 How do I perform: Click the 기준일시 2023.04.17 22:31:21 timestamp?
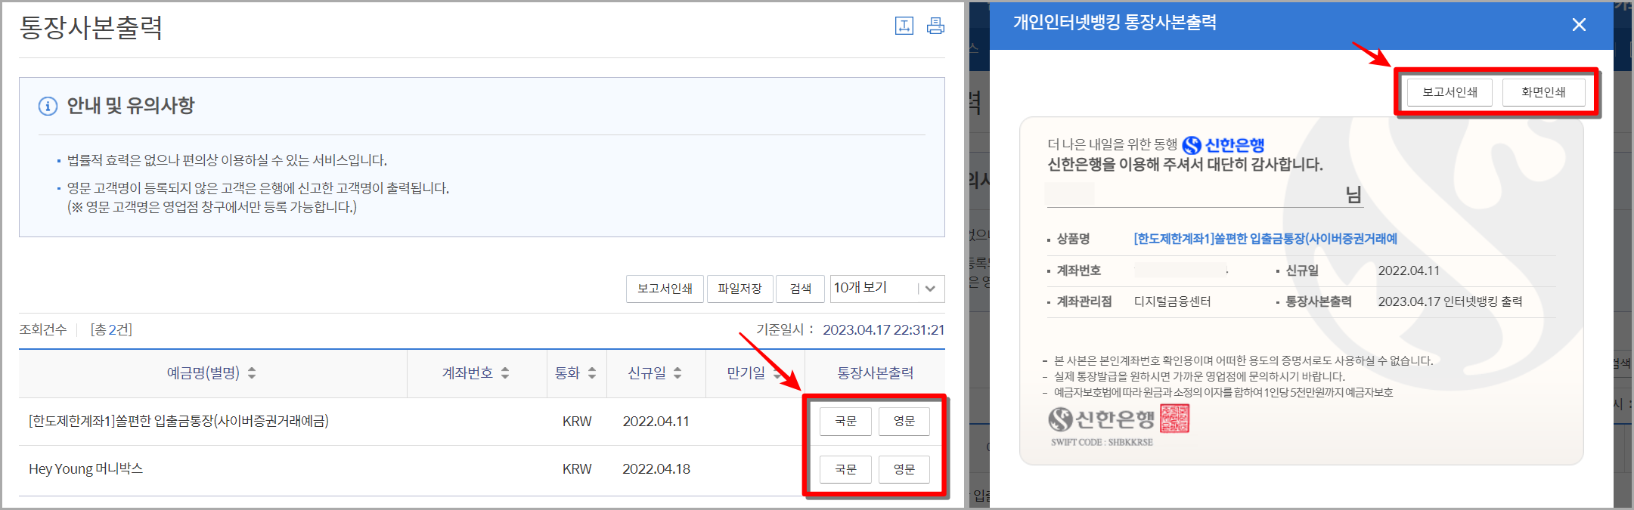(850, 330)
